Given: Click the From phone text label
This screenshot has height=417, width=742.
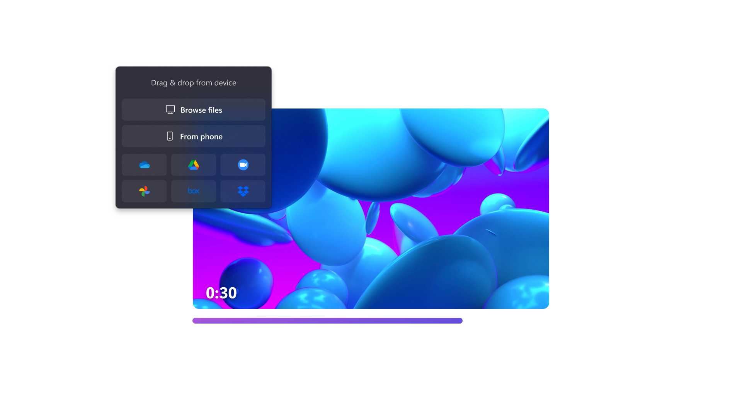Looking at the screenshot, I should (x=201, y=137).
